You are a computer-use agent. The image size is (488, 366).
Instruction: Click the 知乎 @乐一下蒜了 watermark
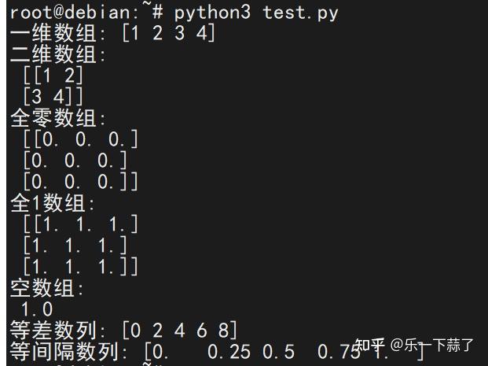click(414, 345)
